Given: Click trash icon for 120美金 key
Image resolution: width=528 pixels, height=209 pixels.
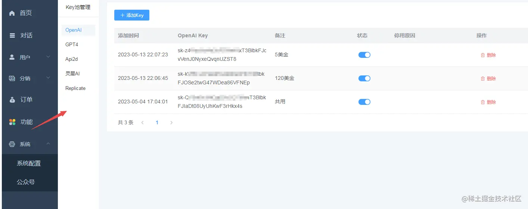Looking at the screenshot, I should [482, 78].
